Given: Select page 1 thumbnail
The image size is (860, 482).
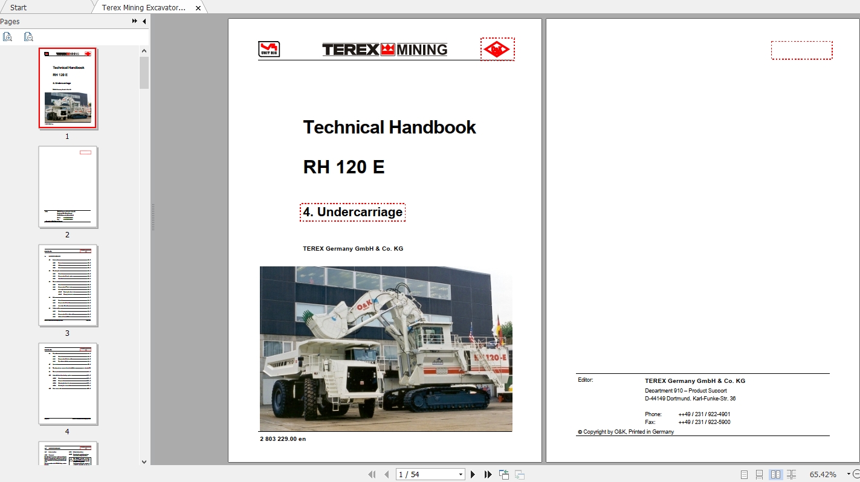Looking at the screenshot, I should pyautogui.click(x=68, y=88).
